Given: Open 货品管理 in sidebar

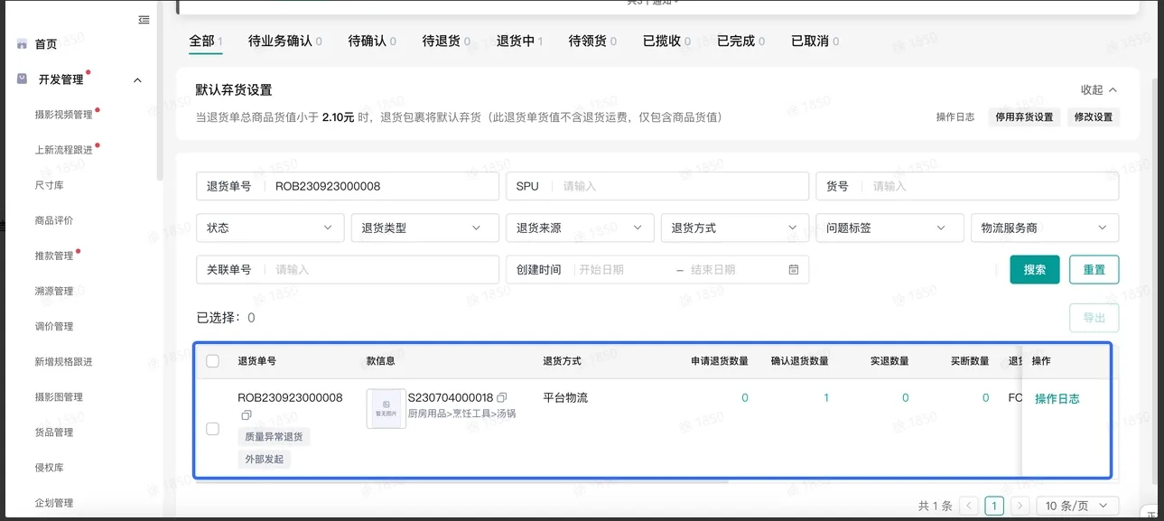Looking at the screenshot, I should pos(54,432).
